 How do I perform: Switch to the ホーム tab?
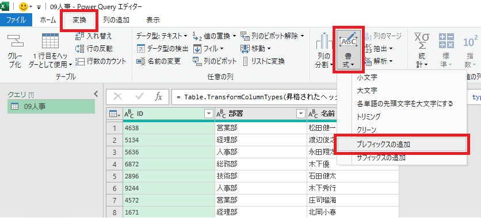pyautogui.click(x=48, y=20)
